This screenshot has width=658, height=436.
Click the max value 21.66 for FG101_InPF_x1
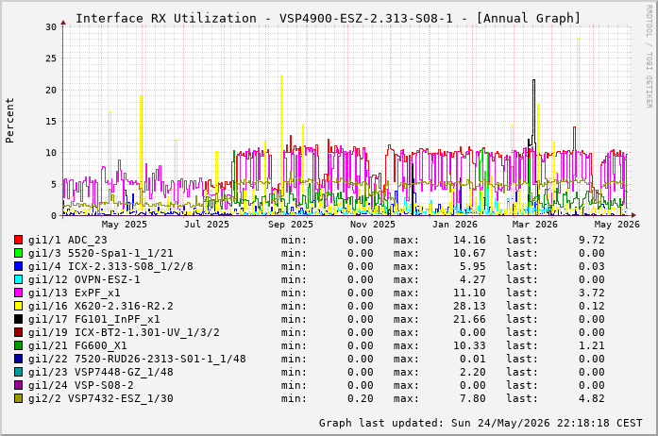coord(469,319)
